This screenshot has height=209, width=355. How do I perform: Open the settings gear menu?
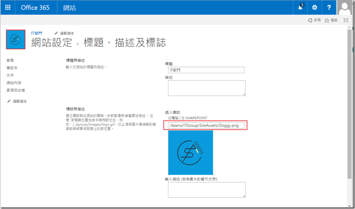point(314,7)
